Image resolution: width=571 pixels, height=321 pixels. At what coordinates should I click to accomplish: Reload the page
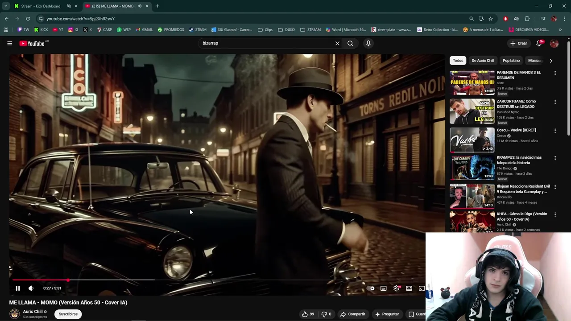point(28,19)
